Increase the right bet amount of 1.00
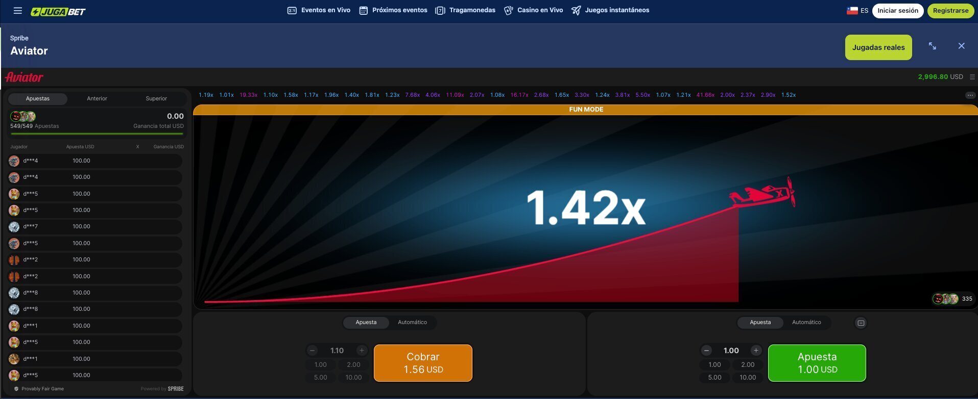This screenshot has height=399, width=978. click(756, 351)
